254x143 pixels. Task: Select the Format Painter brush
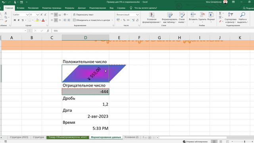point(6,21)
